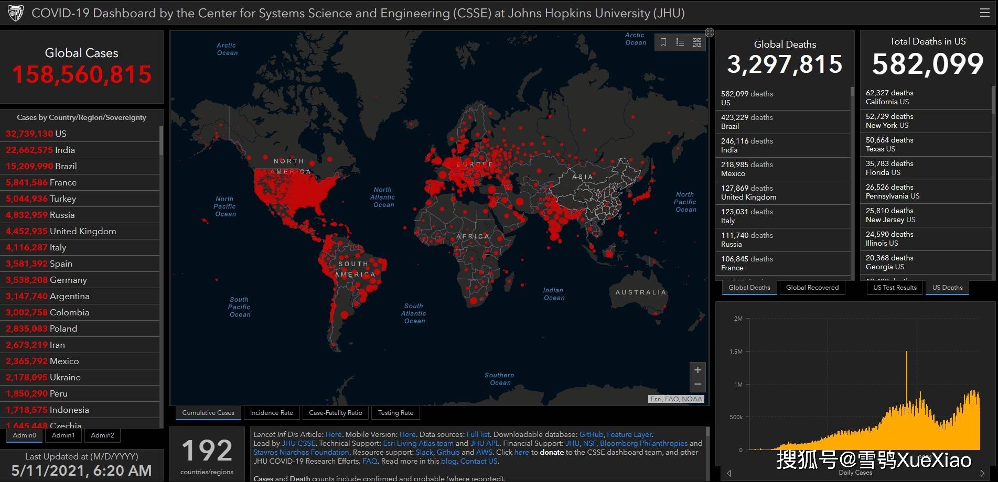Open the GitHub database link

click(591, 434)
